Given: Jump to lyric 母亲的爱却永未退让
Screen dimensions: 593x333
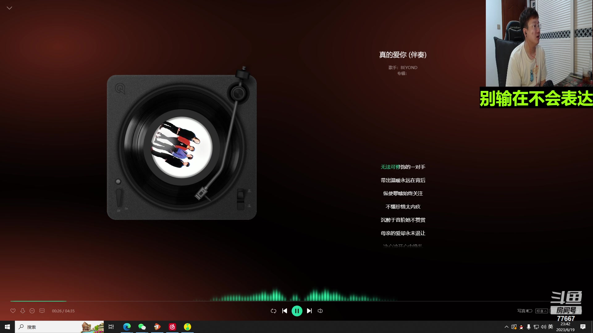Looking at the screenshot, I should pyautogui.click(x=403, y=233).
